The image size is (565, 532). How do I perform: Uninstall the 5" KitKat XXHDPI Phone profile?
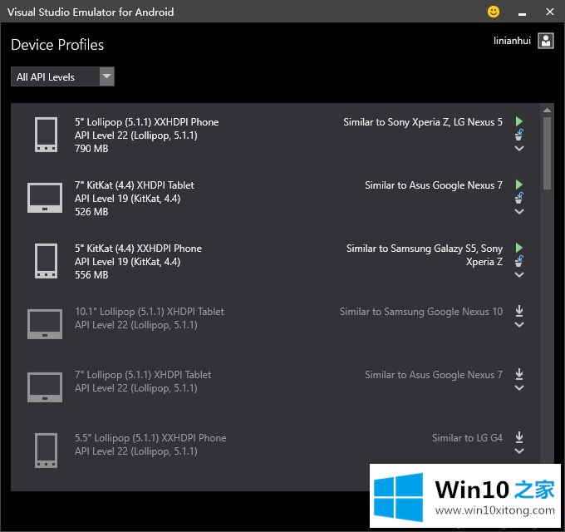518,261
